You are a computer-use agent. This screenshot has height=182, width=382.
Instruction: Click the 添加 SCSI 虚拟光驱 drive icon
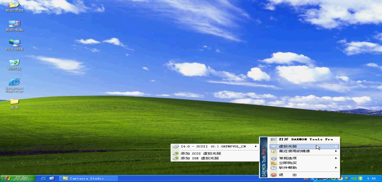(x=176, y=153)
